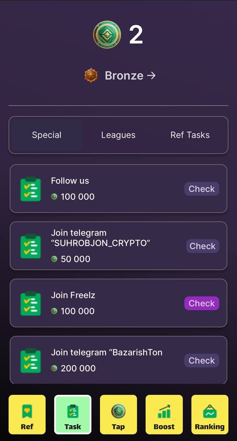The height and width of the screenshot is (441, 237).
Task: Switch to the Special tab
Action: pyautogui.click(x=47, y=135)
